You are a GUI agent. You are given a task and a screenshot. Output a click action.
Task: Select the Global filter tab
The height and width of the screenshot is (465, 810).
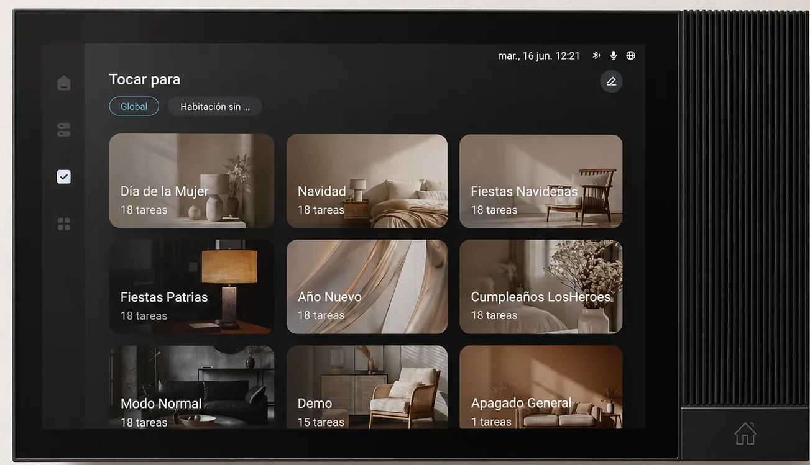pos(134,106)
